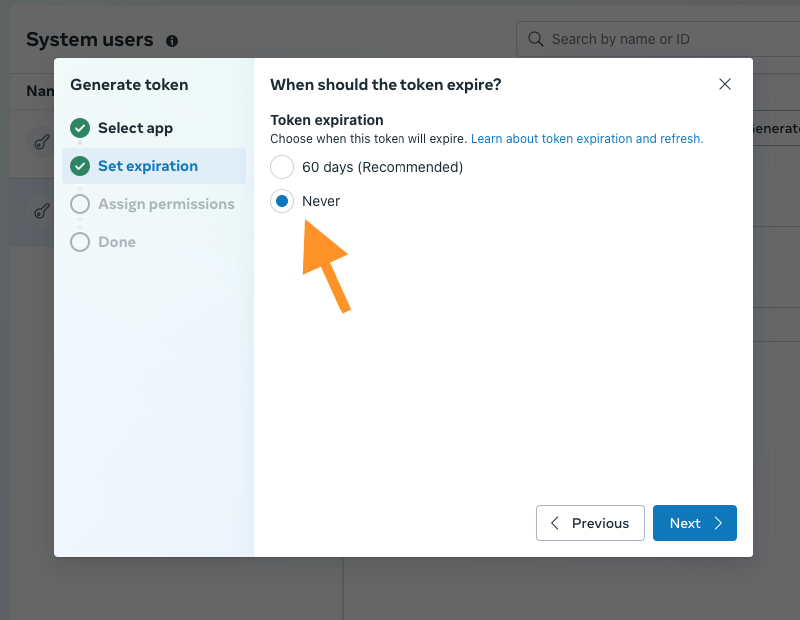Viewport: 800px width, 620px height.
Task: Click the partially visible Generate button behind dialog
Action: (775, 129)
